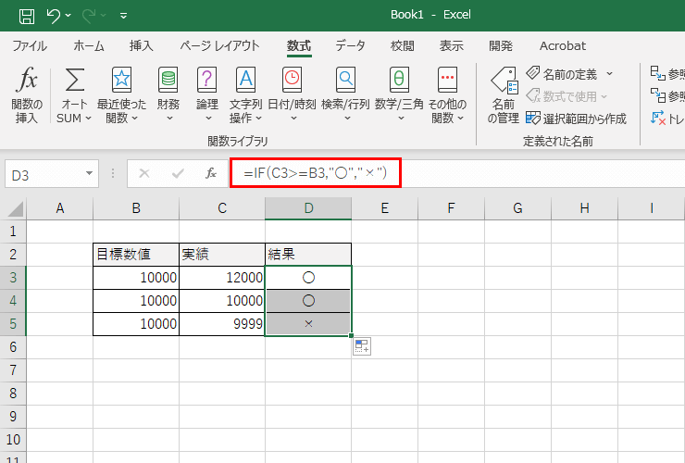Click the formula bar cancel X icon
Screen dimensions: 685x463
[144, 173]
